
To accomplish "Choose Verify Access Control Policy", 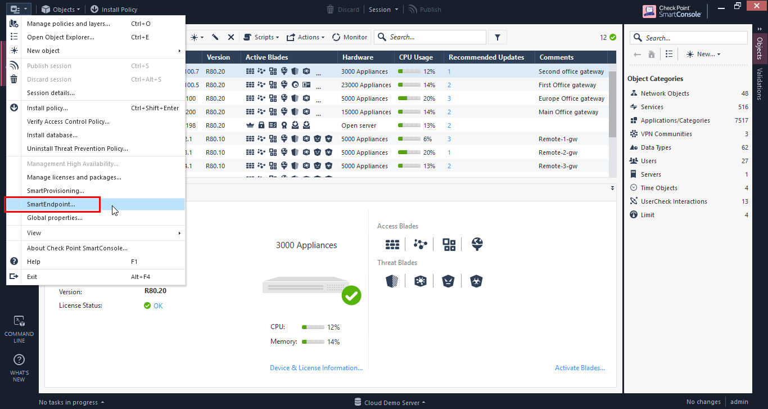I will pyautogui.click(x=96, y=122).
